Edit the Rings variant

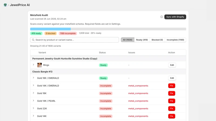coord(172,65)
